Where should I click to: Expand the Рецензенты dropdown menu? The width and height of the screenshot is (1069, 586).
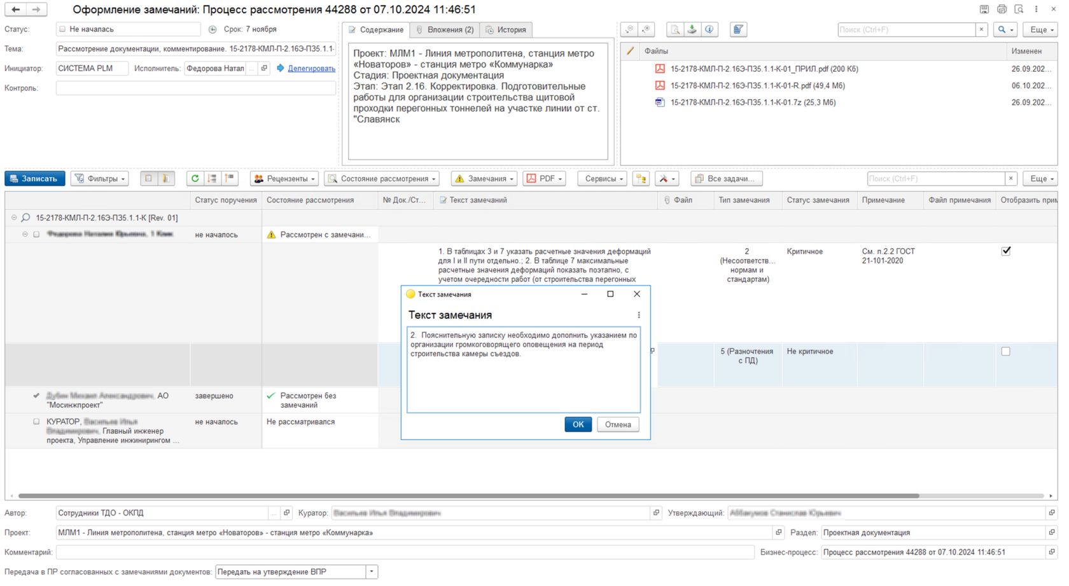pyautogui.click(x=284, y=179)
